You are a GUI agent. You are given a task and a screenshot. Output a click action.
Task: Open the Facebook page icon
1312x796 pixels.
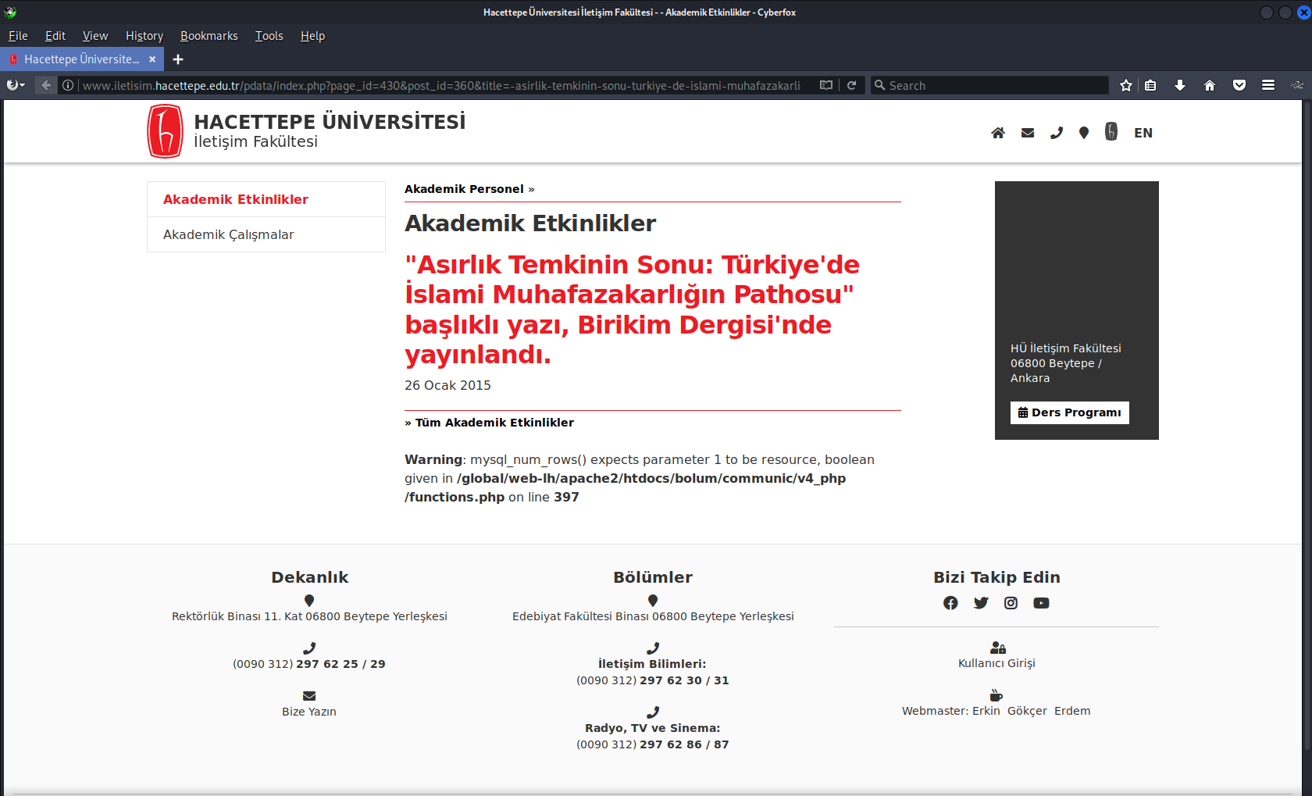tap(950, 603)
